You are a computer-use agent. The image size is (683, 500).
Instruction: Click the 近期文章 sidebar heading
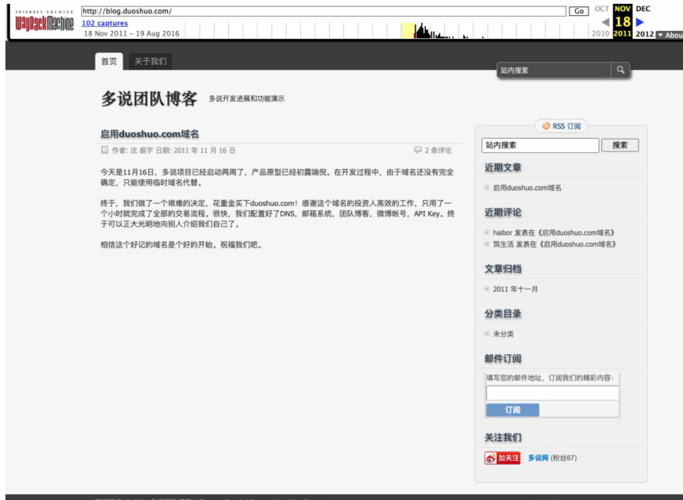pyautogui.click(x=503, y=168)
